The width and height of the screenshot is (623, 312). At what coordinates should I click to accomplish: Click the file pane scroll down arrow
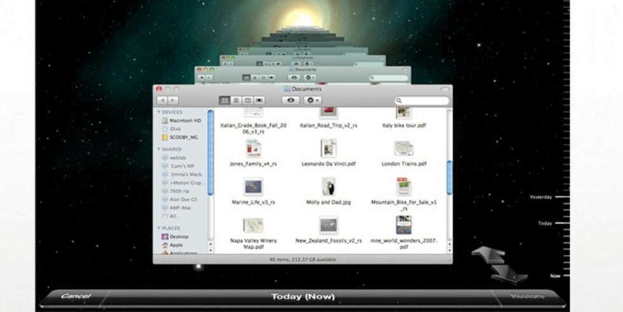[x=449, y=250]
